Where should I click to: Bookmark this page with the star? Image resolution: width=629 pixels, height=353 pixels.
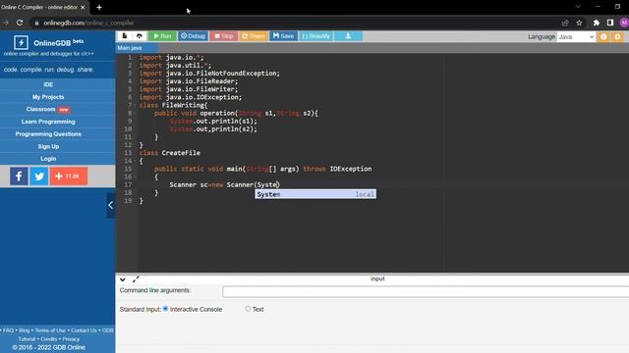579,23
